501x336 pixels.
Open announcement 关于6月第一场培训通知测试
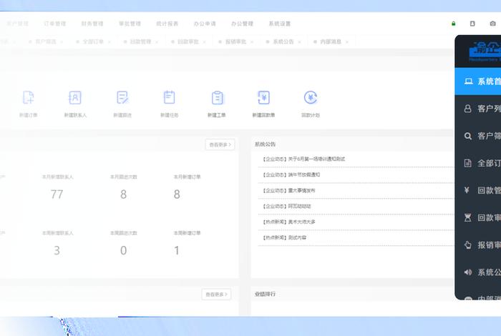coord(304,159)
